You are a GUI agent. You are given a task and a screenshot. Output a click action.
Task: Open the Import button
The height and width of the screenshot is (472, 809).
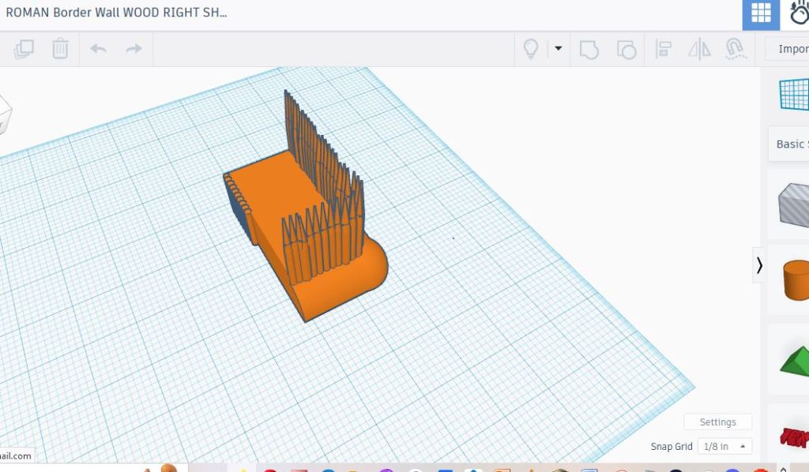point(790,49)
